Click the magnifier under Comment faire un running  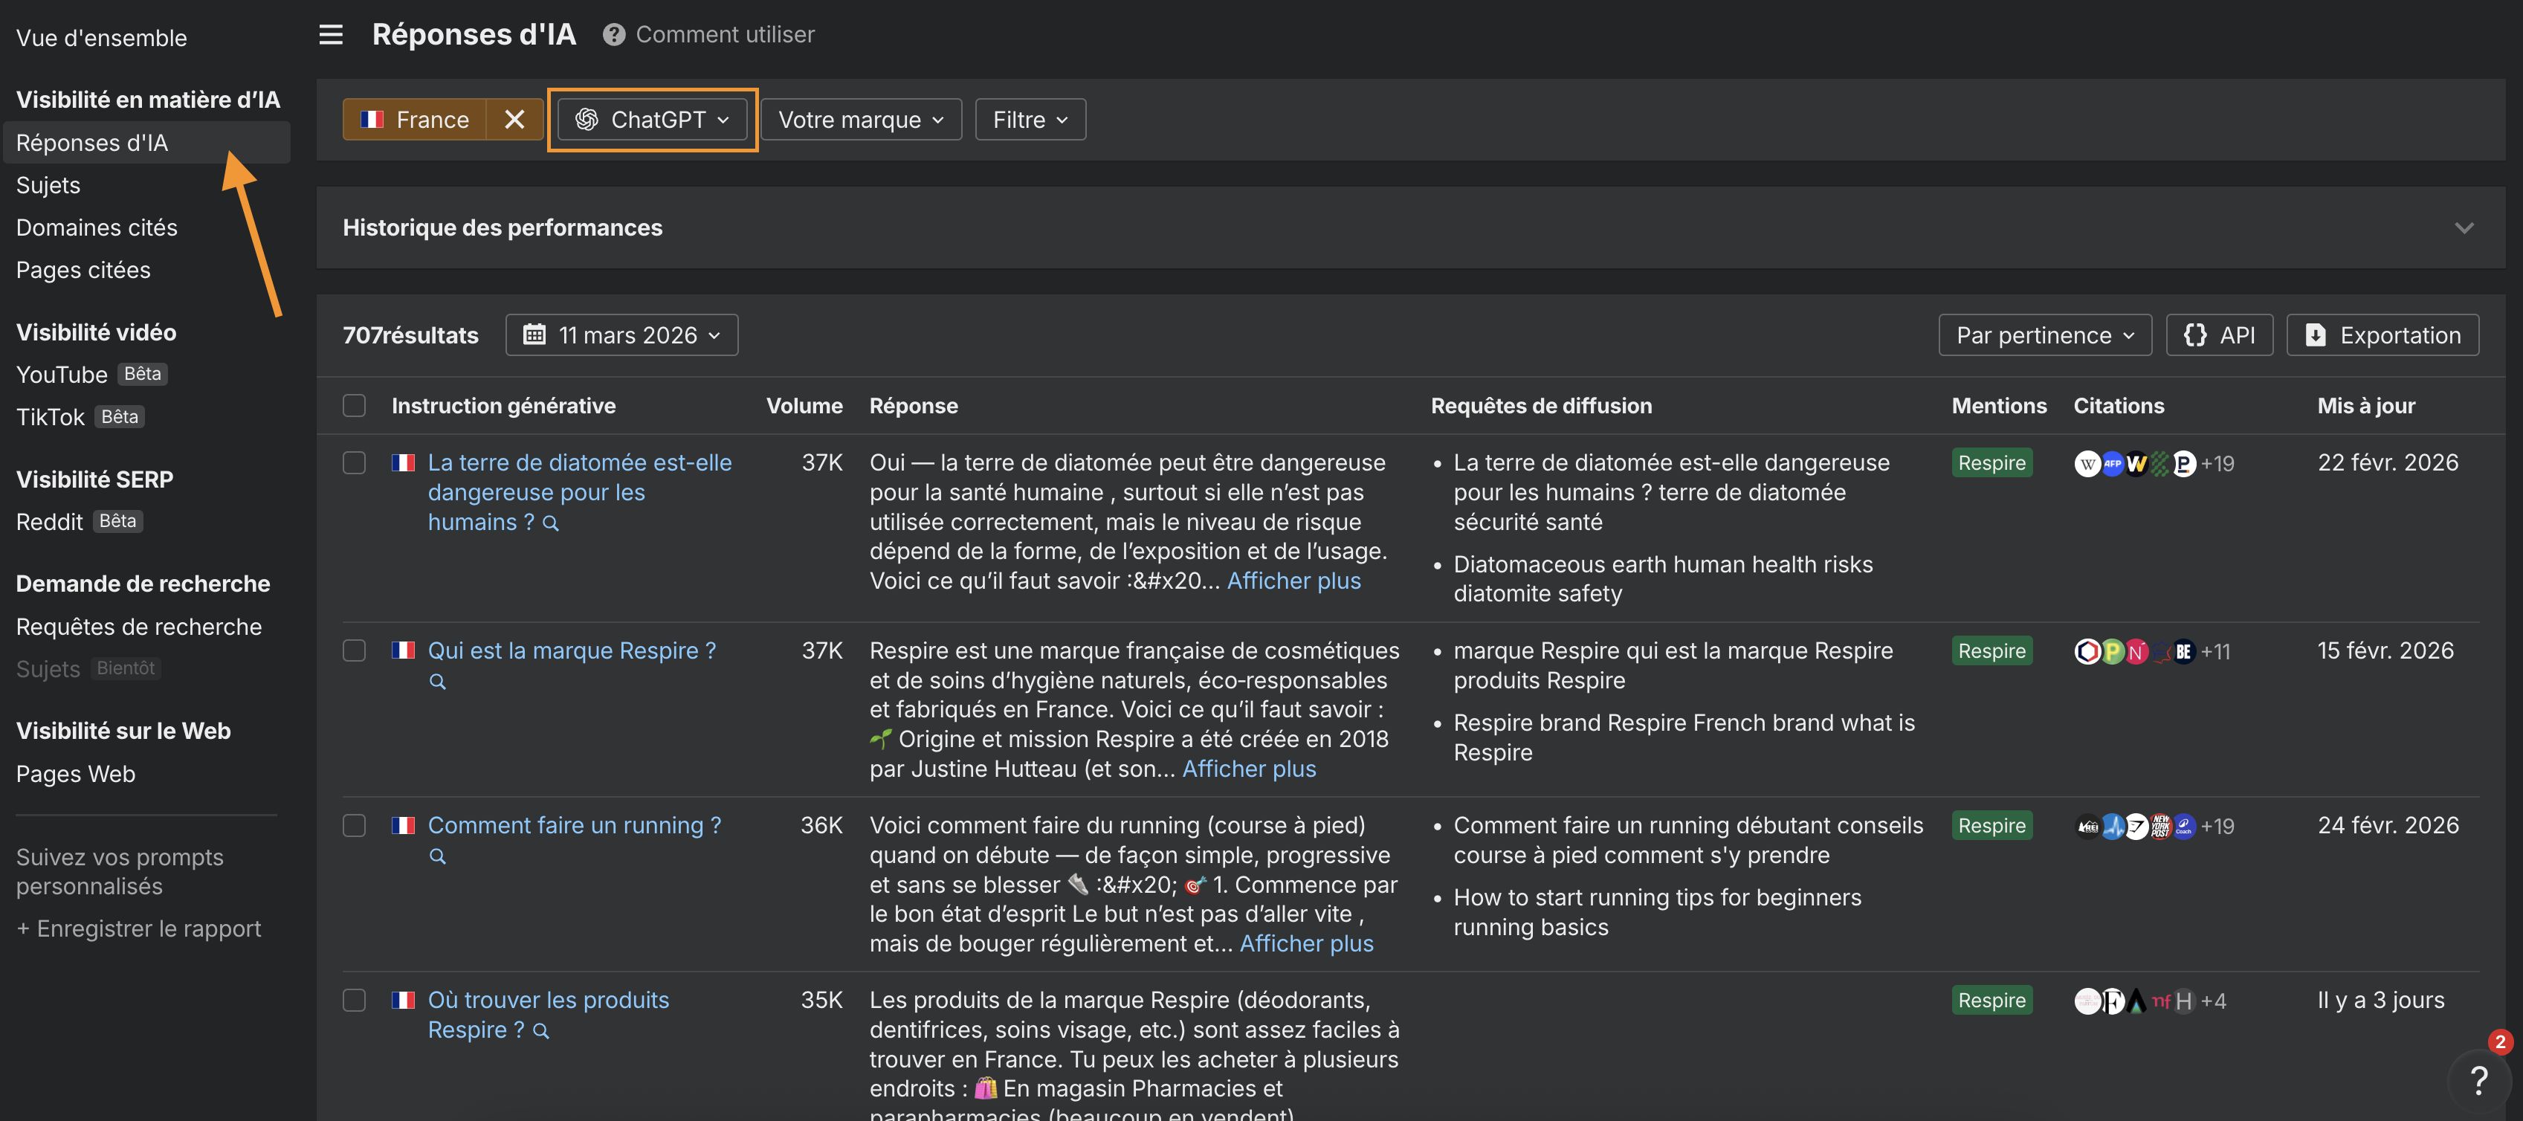tap(438, 856)
